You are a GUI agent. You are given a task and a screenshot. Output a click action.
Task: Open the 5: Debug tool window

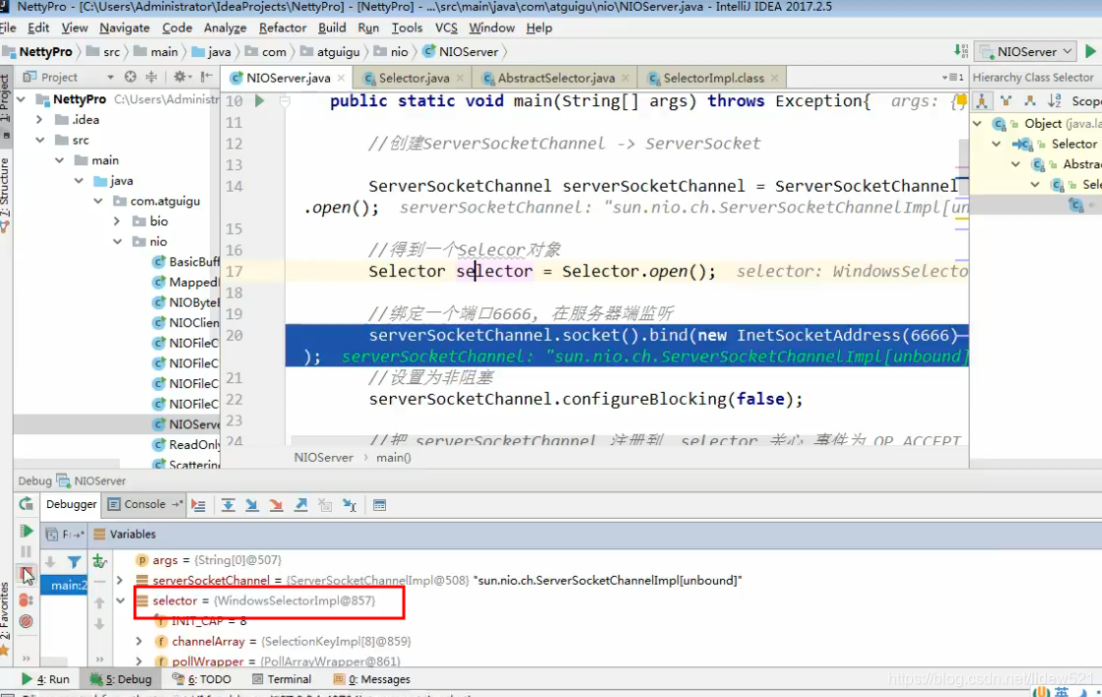[x=121, y=679]
